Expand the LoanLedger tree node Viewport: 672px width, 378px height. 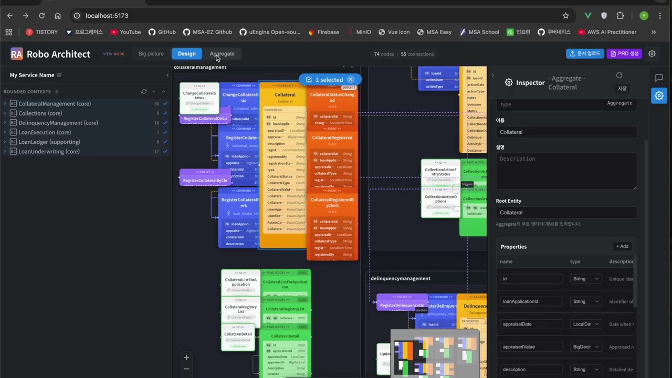pyautogui.click(x=5, y=142)
